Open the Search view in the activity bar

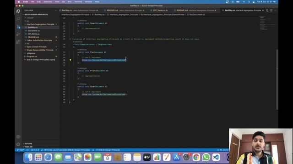[x=18, y=19]
